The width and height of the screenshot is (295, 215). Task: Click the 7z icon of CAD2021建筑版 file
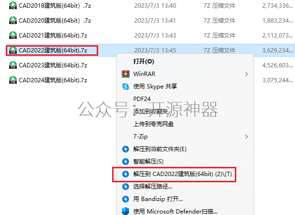[x=13, y=35]
